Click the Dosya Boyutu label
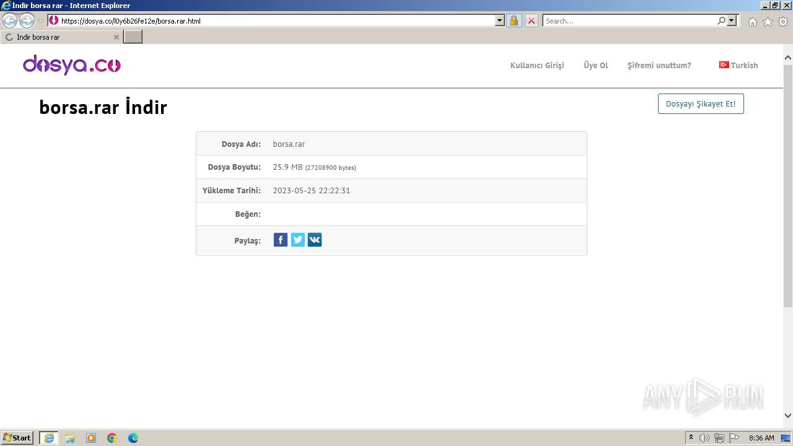 235,167
